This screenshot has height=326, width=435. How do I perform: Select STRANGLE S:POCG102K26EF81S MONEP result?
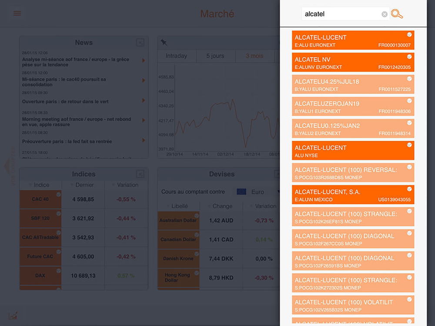pos(353,217)
